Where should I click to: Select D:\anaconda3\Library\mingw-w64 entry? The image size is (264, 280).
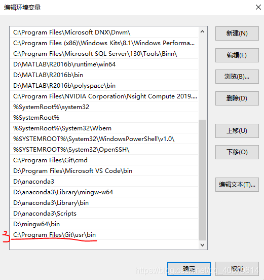(x=104, y=192)
